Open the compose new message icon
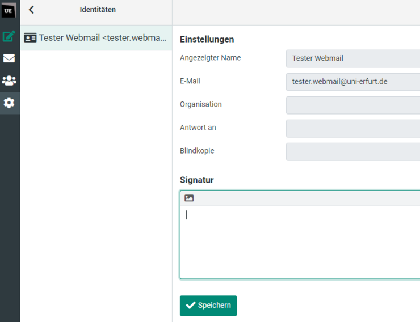The width and height of the screenshot is (420, 322). 9,36
